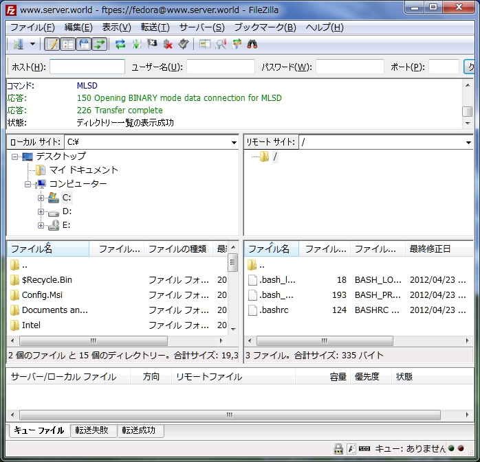The width and height of the screenshot is (480, 462).
Task: Select マイ ドキュメント in local tree
Action: [84, 170]
